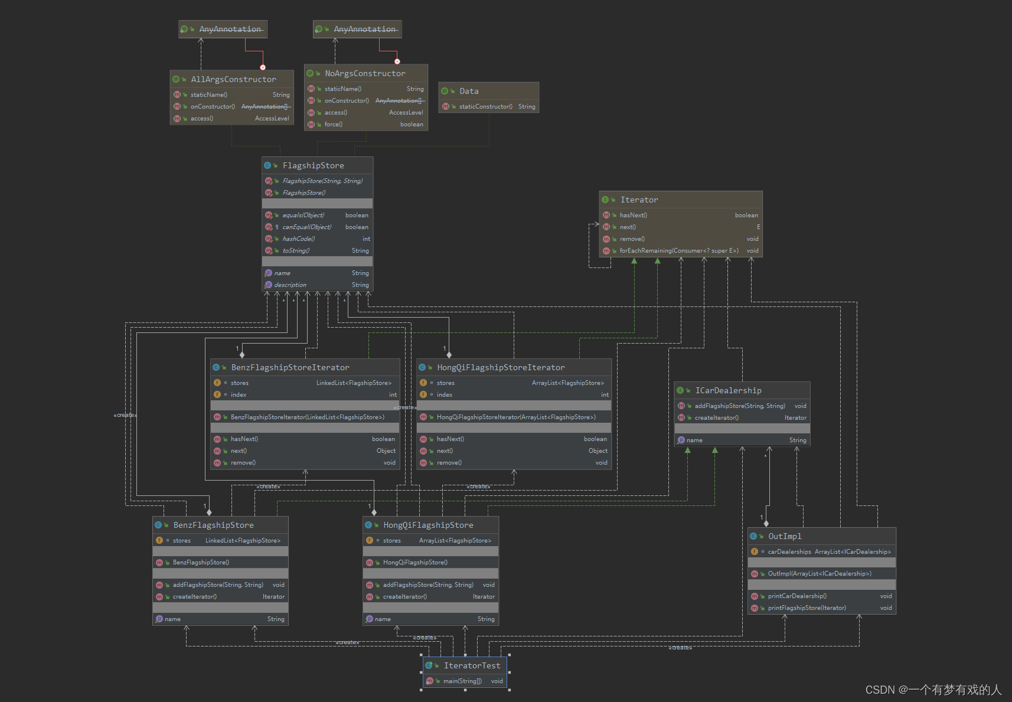1012x702 pixels.
Task: Click the IteratorTest class icon
Action: pyautogui.click(x=429, y=665)
